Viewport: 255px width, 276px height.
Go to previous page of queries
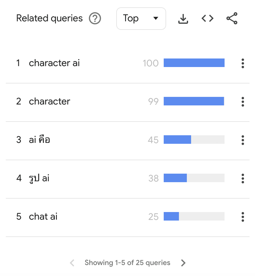point(72,263)
